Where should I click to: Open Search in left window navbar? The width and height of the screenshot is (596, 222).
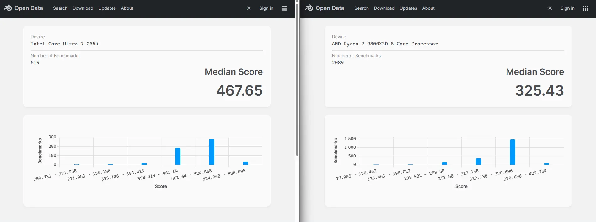(60, 8)
